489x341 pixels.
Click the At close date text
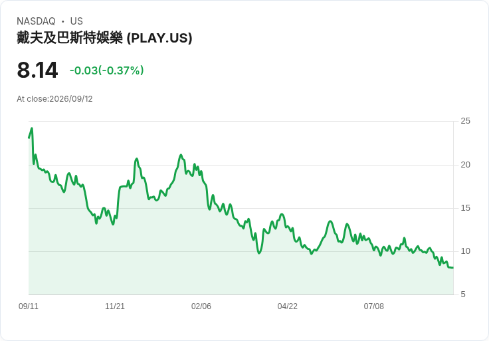pyautogui.click(x=54, y=99)
